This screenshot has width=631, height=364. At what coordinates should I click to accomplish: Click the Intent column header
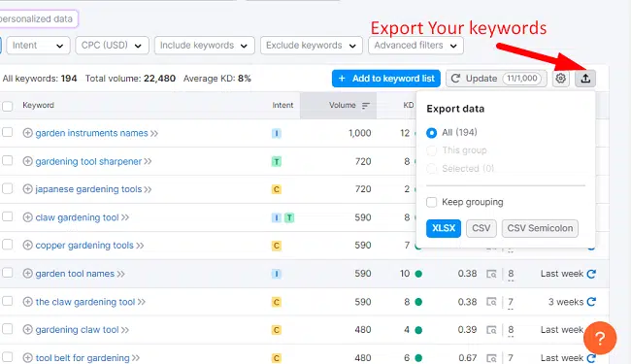(x=282, y=105)
